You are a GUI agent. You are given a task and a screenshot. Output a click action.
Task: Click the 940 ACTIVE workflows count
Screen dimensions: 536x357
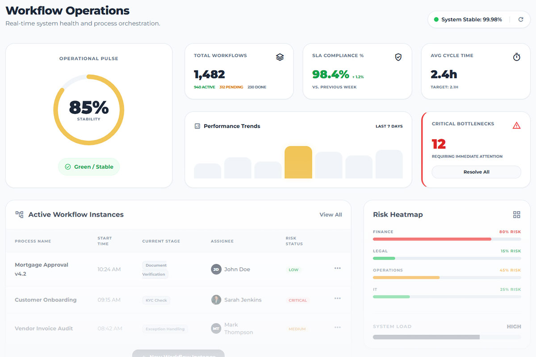[x=205, y=87]
